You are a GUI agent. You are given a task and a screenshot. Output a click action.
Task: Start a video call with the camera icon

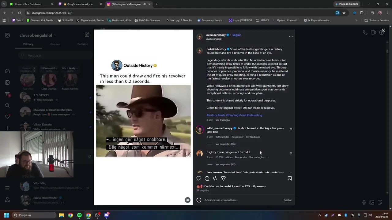pos(373,32)
